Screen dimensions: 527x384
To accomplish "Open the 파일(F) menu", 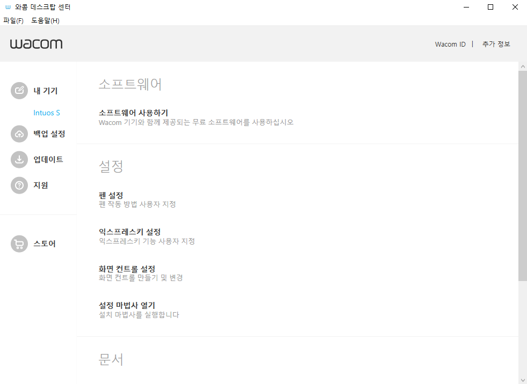I will point(13,20).
